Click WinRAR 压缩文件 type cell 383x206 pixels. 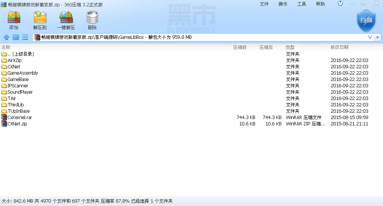pos(304,117)
